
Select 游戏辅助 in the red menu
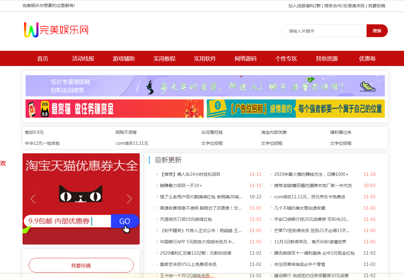point(124,58)
